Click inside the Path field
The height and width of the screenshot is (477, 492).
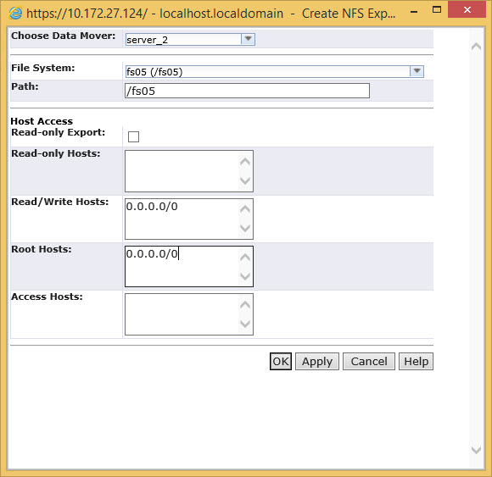[x=247, y=91]
